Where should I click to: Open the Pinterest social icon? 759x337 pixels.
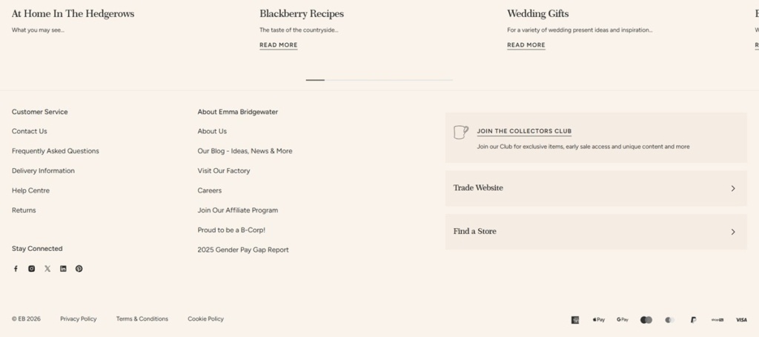(79, 269)
